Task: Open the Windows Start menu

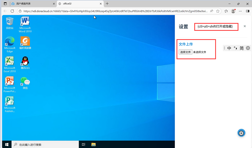Action: (7, 144)
